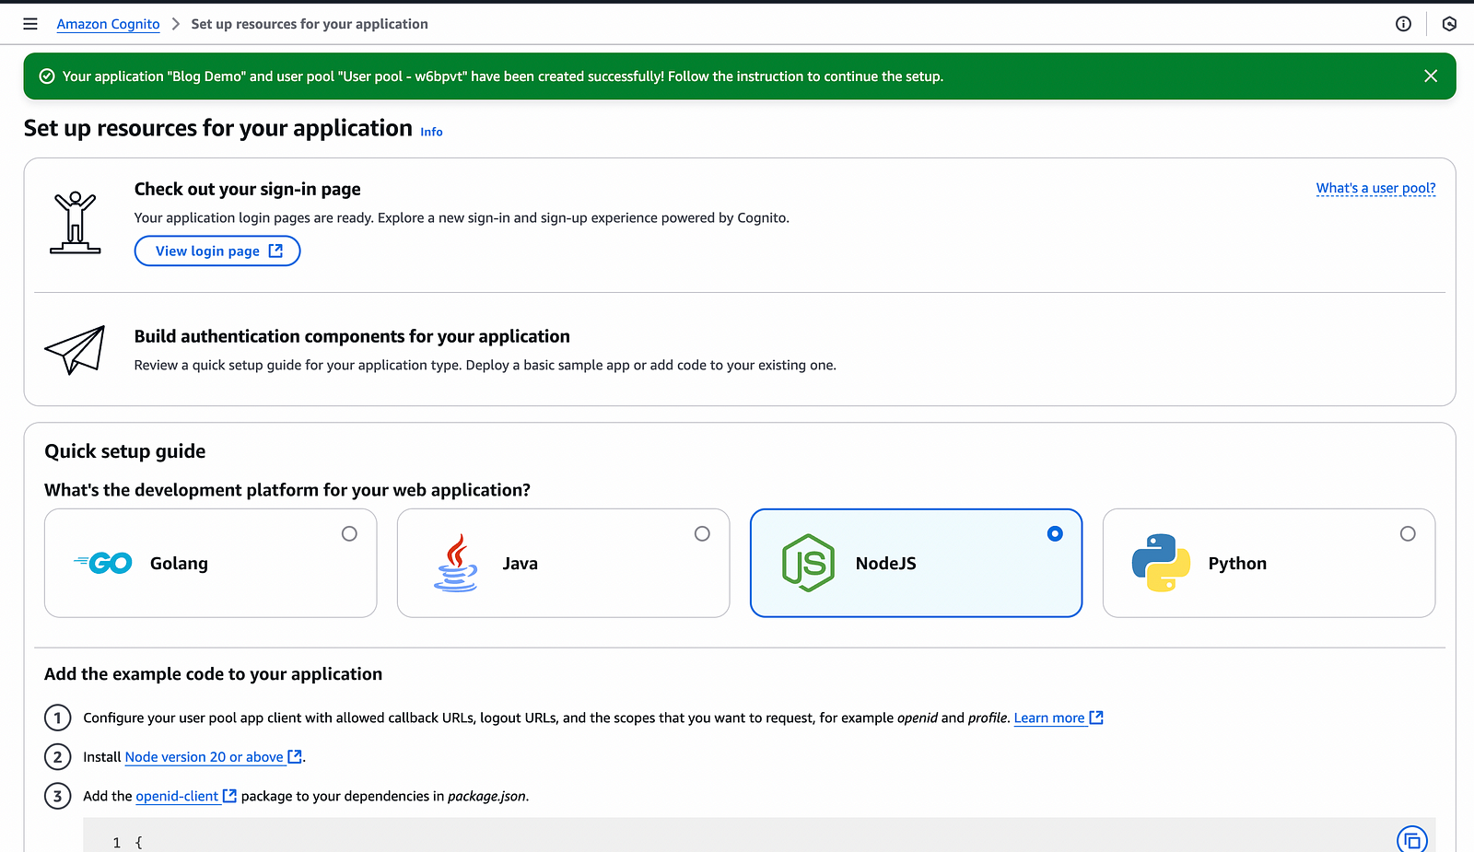Click the breadcrumb text Set up resources
Viewport: 1474px width, 852px height.
coord(310,24)
